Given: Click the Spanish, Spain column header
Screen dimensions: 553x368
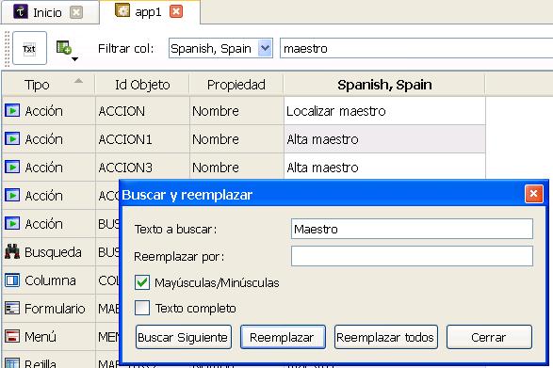Looking at the screenshot, I should coord(384,85).
